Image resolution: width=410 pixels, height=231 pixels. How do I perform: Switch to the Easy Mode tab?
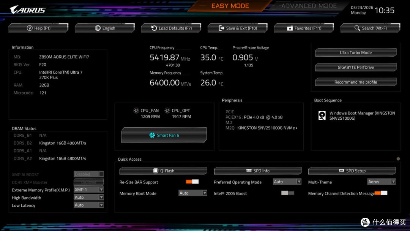tap(230, 6)
